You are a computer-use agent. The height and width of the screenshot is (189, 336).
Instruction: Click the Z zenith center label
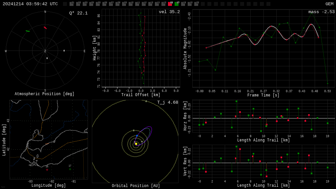click(45, 51)
